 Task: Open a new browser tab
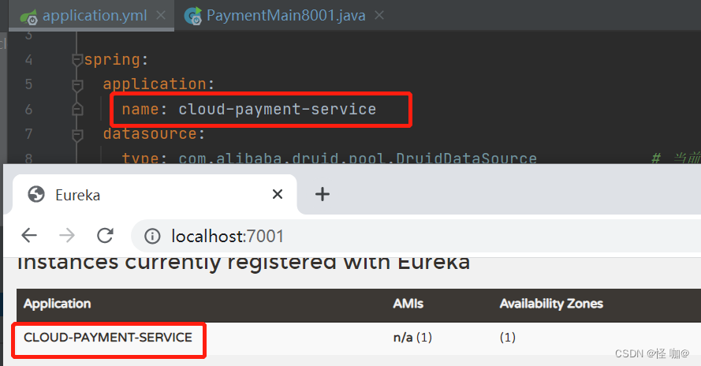point(323,194)
